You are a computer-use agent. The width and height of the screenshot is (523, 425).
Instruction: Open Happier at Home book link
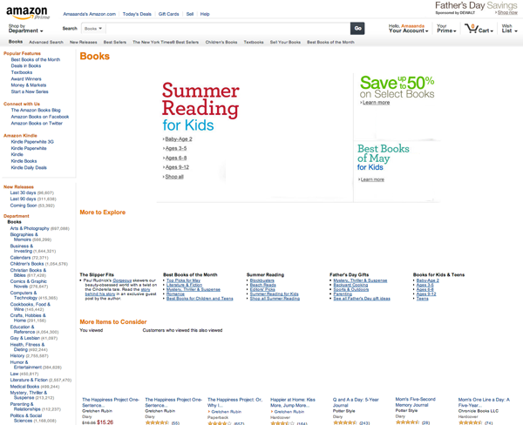pyautogui.click(x=293, y=402)
